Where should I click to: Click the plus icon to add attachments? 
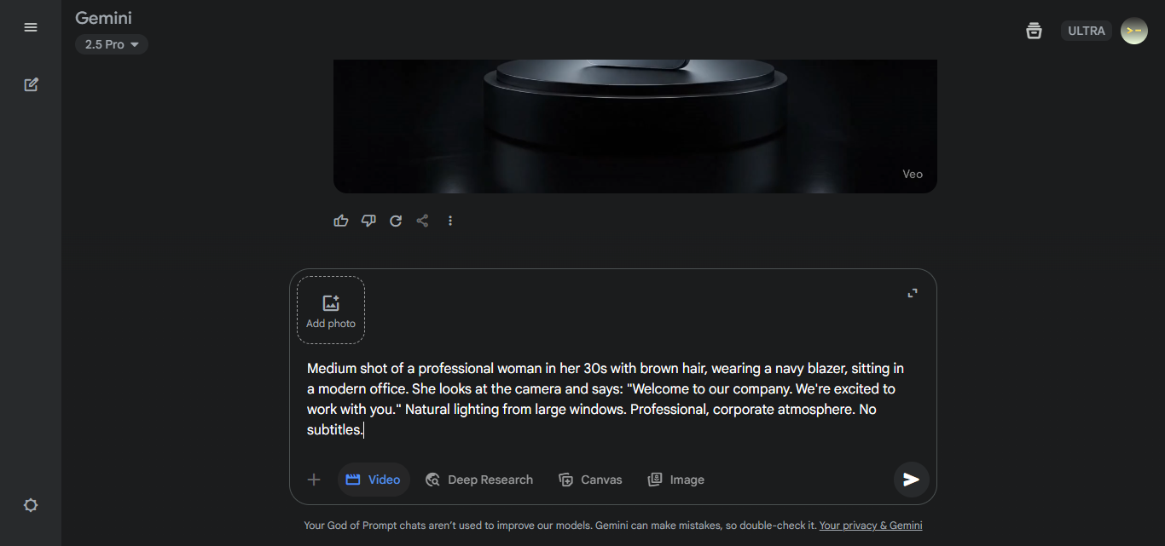click(x=314, y=480)
